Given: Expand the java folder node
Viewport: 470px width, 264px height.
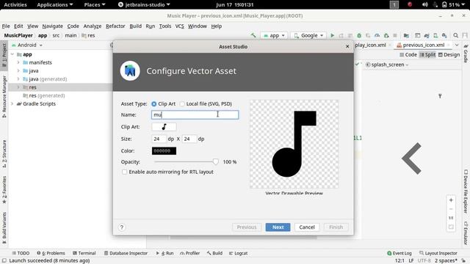Looking at the screenshot, I should pyautogui.click(x=18, y=71).
